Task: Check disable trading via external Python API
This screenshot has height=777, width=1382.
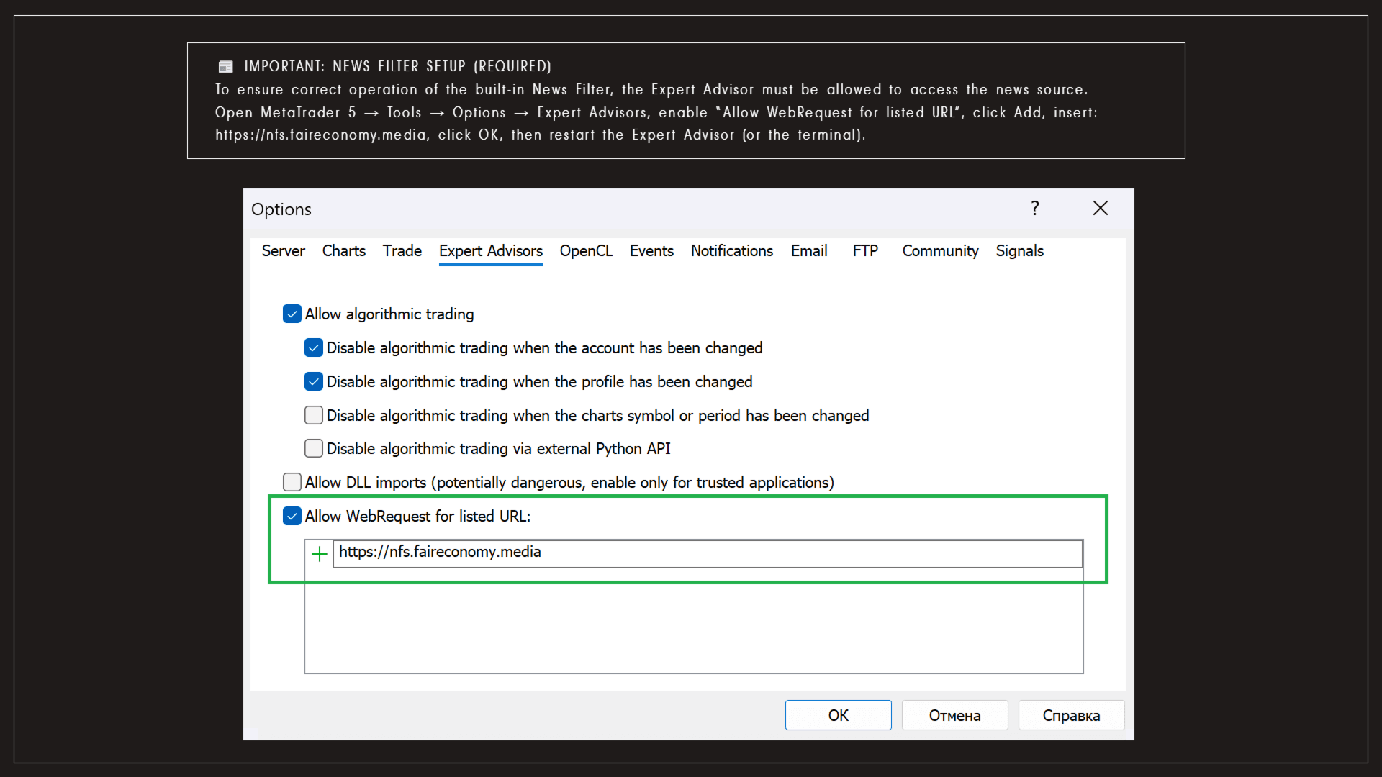Action: point(314,449)
